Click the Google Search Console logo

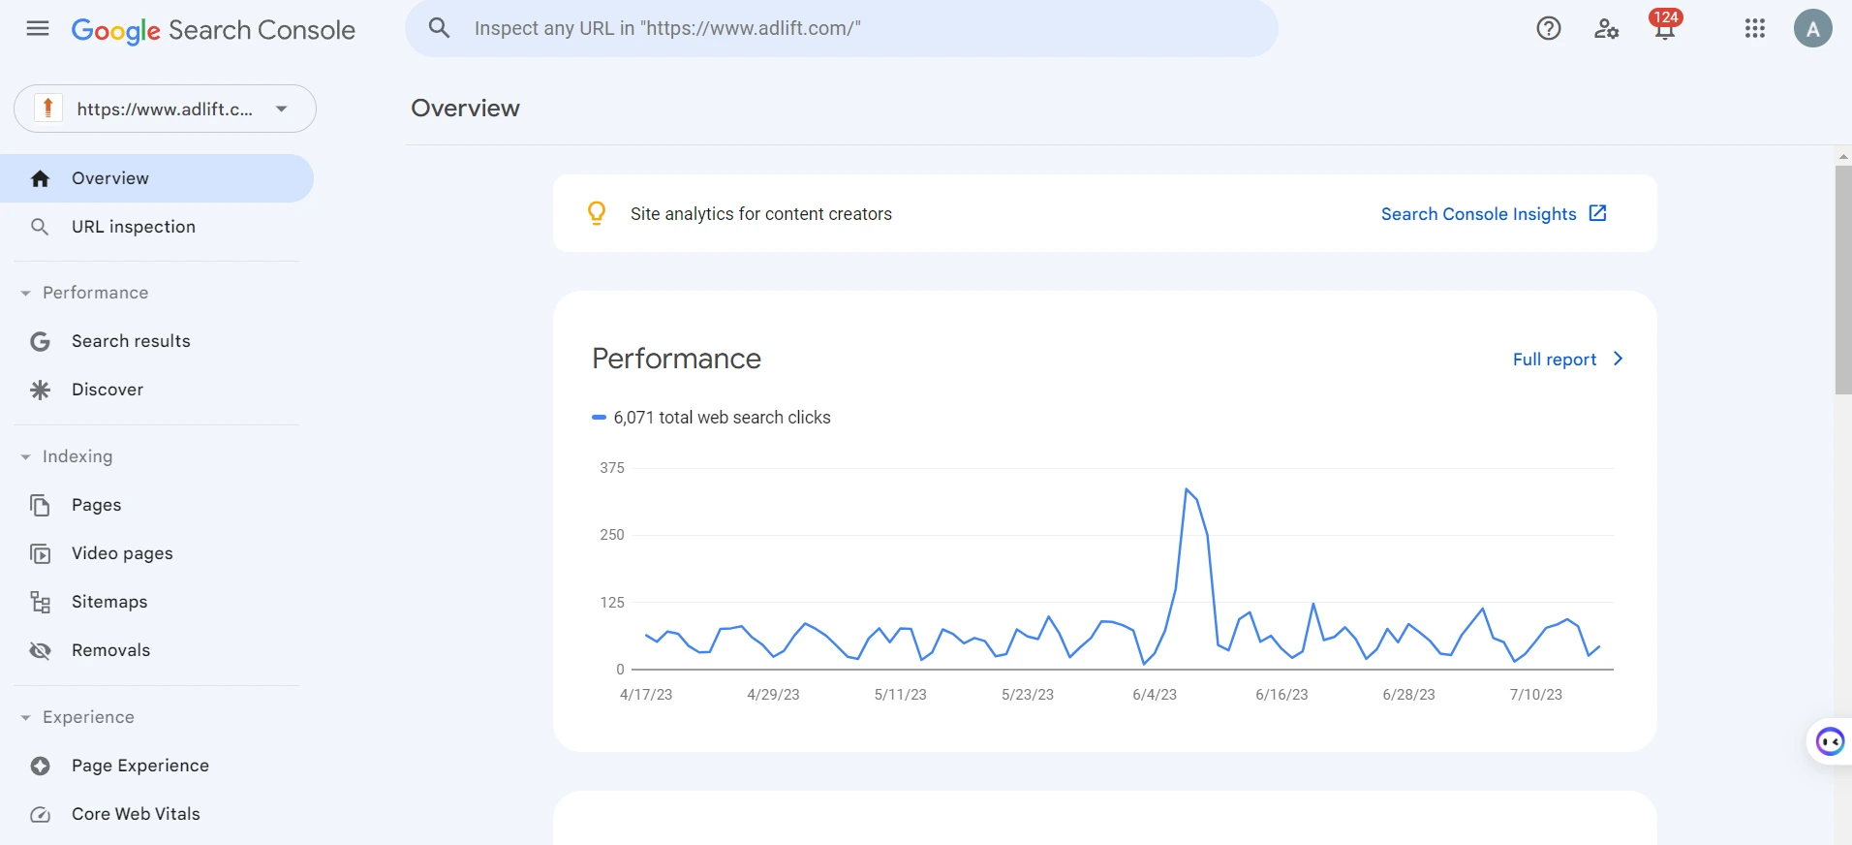213,30
